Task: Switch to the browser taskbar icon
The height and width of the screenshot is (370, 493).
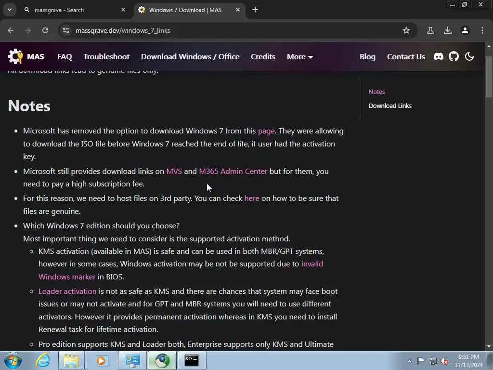Action: point(162,360)
